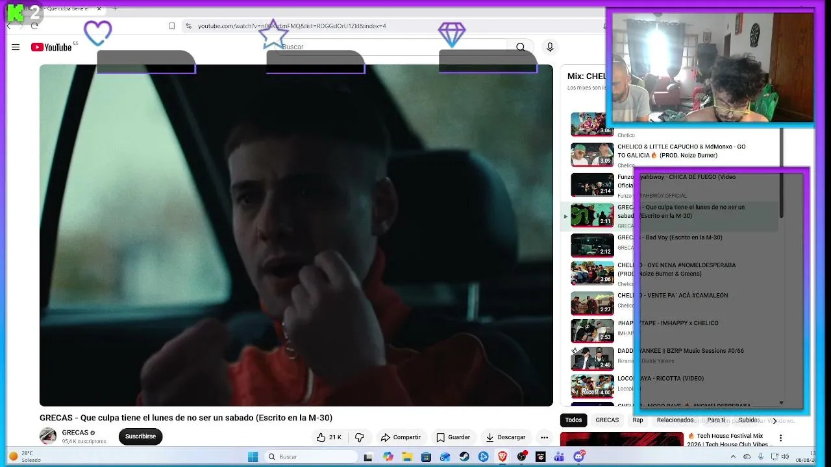Open Brave browser from the taskbar
Viewport: 831px width, 467px height.
(x=502, y=457)
